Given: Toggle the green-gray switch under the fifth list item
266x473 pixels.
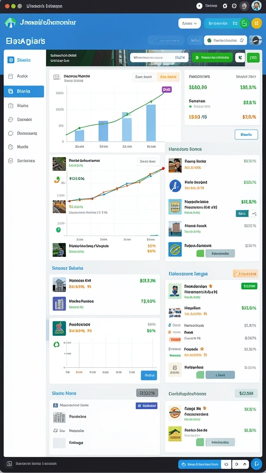Looking at the screenshot, I should (215, 254).
